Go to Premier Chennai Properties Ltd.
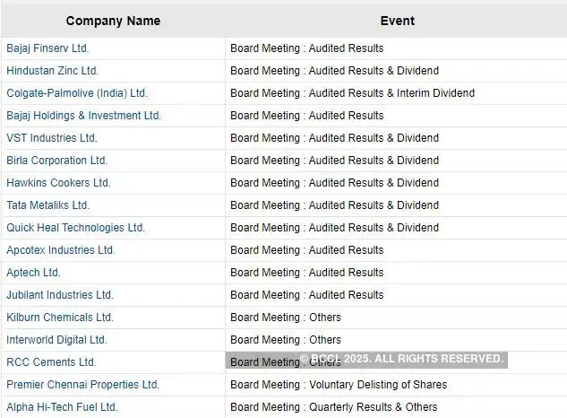Screen dimensions: 567x418 82,385
